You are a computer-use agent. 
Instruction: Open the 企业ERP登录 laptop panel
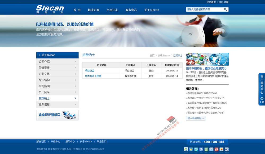[57, 115]
